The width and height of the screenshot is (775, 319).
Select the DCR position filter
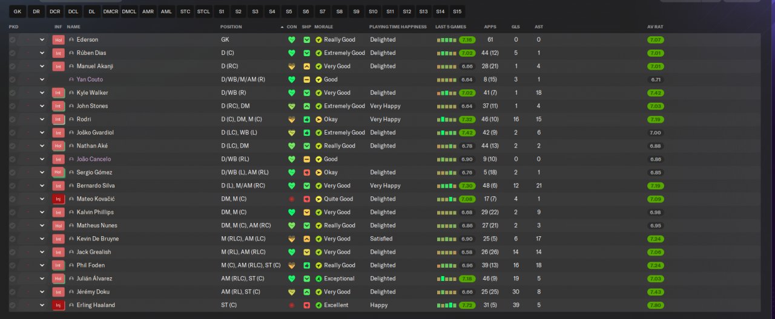pos(54,11)
